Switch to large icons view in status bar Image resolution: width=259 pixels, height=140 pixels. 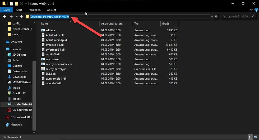pyautogui.click(x=256, y=137)
